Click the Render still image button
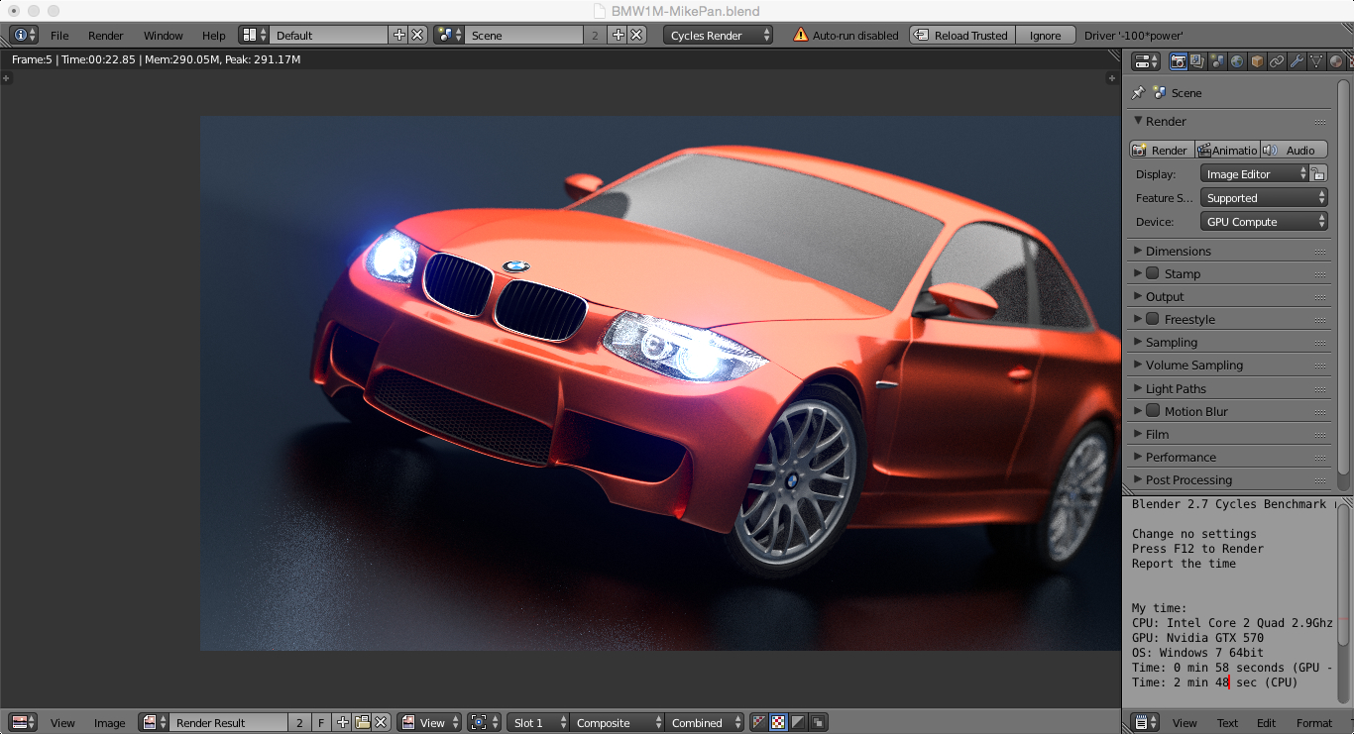The image size is (1354, 734). point(1161,150)
